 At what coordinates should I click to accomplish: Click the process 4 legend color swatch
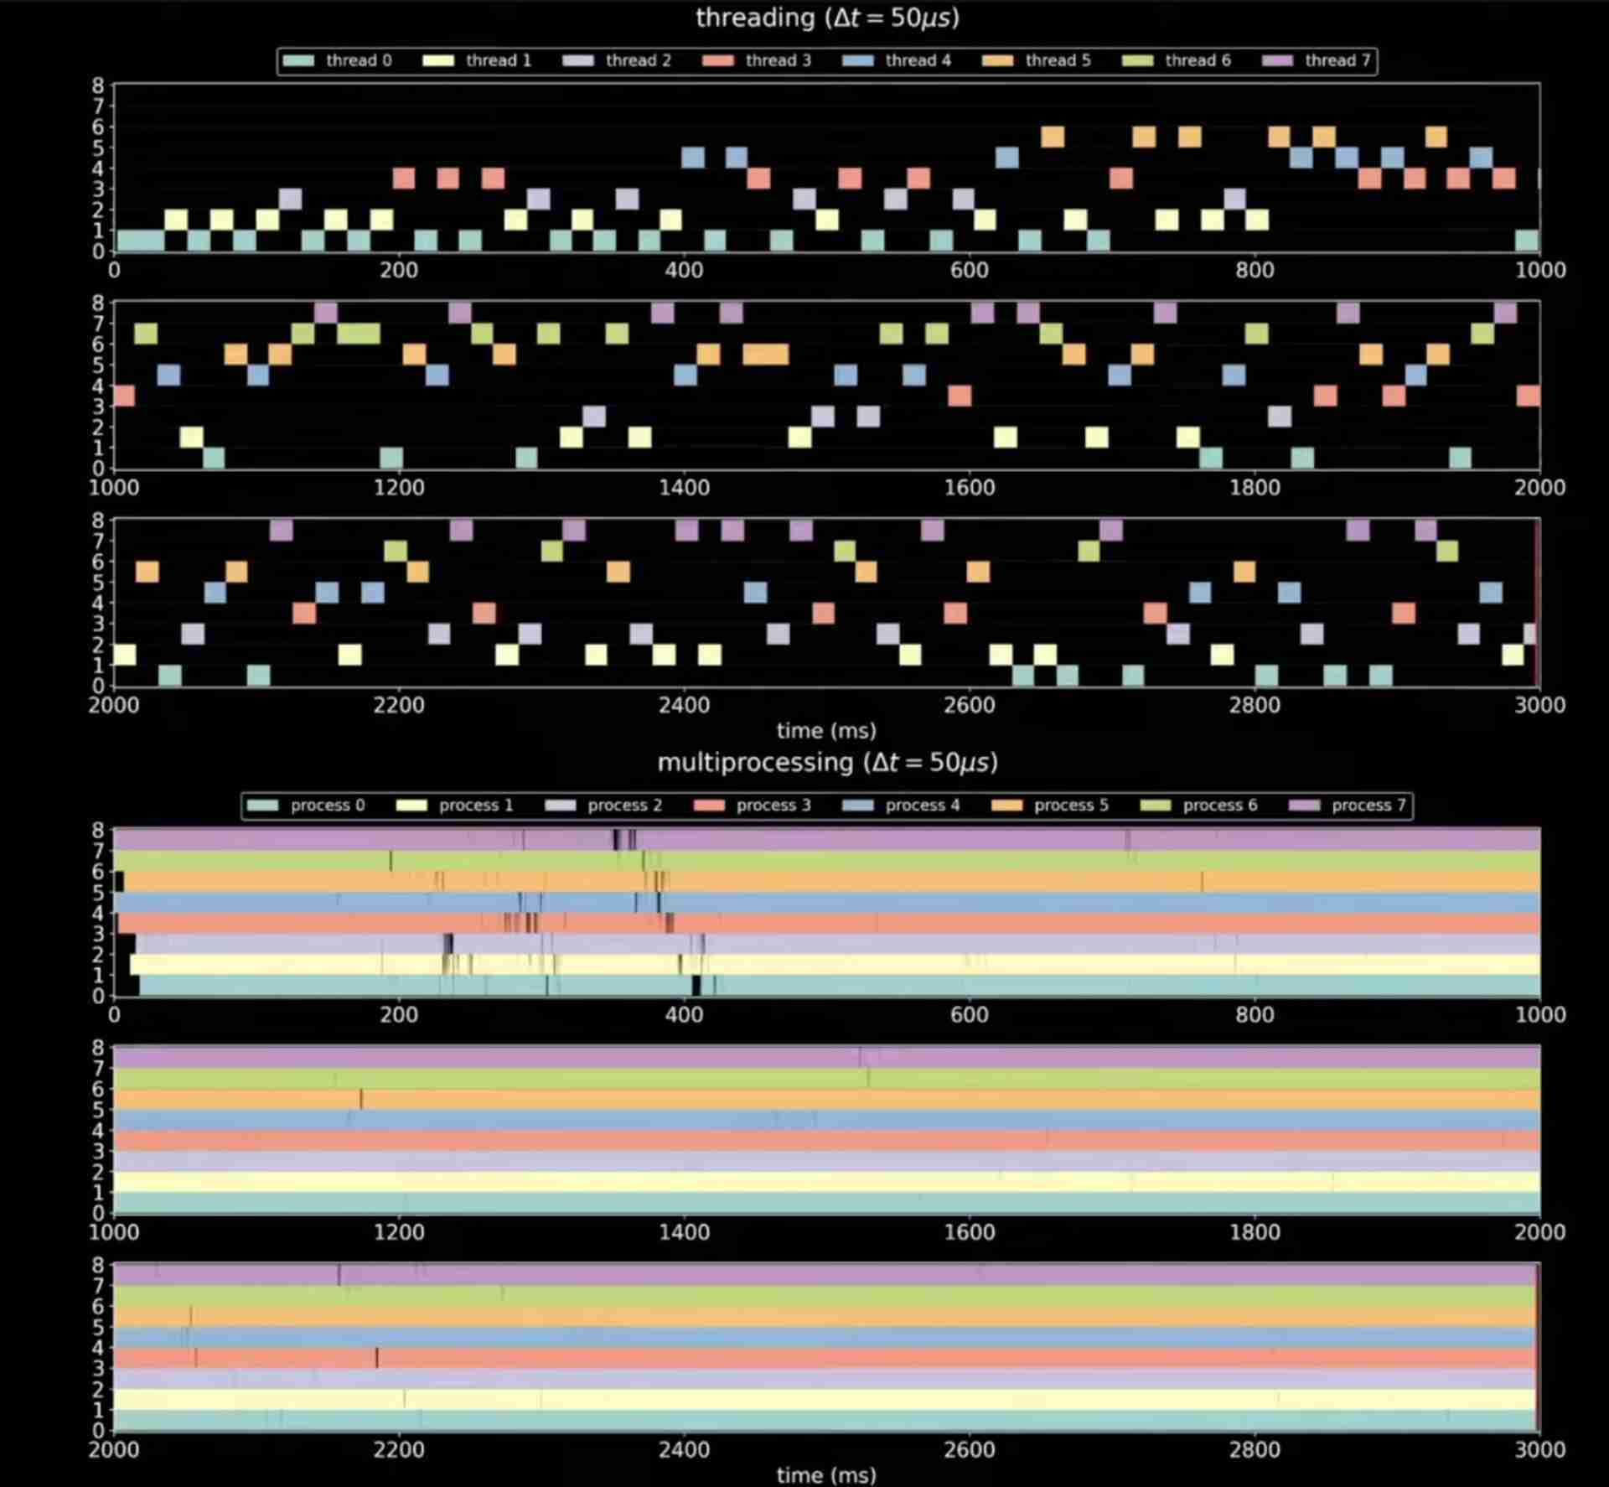click(858, 806)
